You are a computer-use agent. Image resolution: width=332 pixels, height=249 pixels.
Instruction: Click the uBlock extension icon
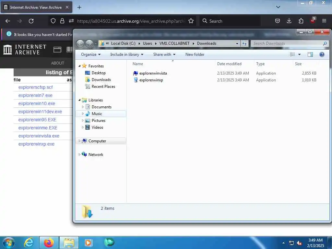coord(313,20)
